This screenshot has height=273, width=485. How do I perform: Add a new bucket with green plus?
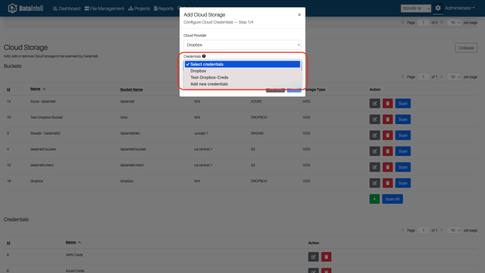[375, 199]
